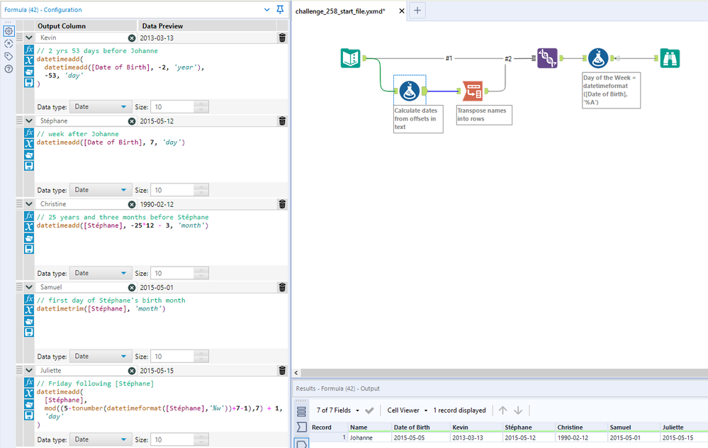The height and width of the screenshot is (448, 708).
Task: Open the Configuration gear tab
Action: (9, 31)
